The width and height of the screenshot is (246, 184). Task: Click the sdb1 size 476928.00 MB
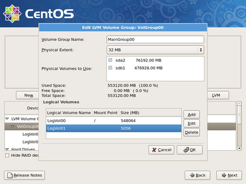click(x=148, y=68)
